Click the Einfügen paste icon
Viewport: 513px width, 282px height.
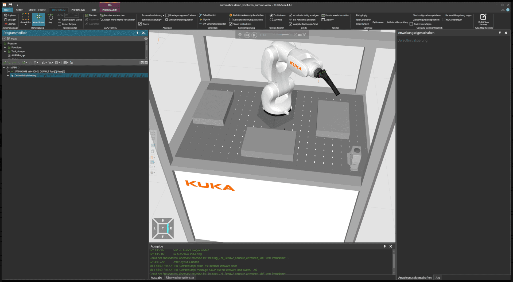point(6,19)
